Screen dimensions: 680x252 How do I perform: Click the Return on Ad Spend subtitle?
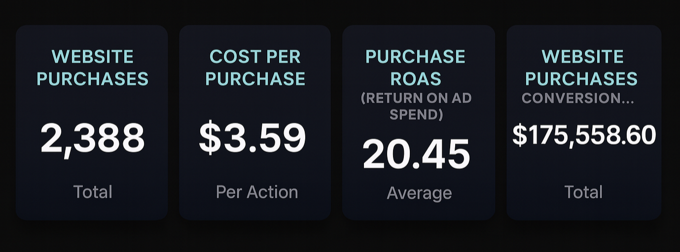pyautogui.click(x=416, y=106)
